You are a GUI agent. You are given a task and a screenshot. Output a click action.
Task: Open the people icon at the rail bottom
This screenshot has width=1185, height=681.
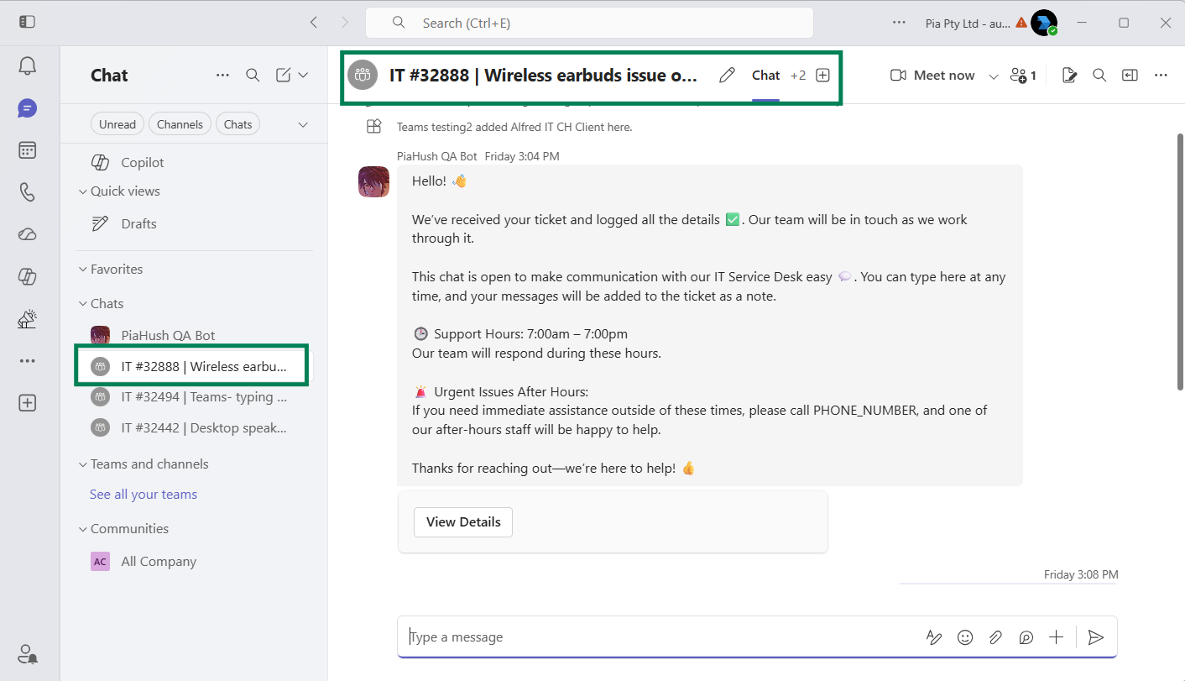27,652
